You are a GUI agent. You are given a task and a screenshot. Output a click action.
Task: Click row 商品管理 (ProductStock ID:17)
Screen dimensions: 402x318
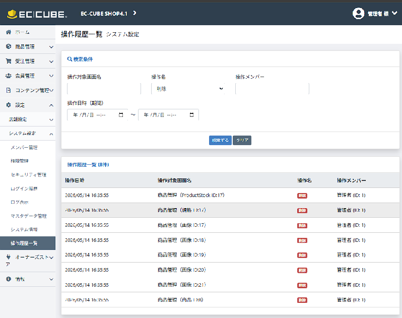[x=230, y=196]
